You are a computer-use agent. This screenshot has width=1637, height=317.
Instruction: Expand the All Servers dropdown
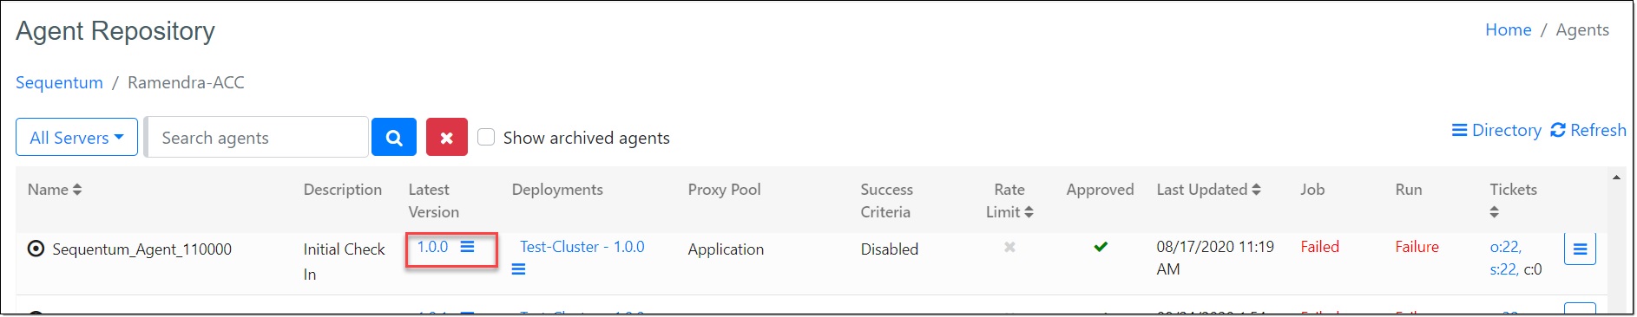pyautogui.click(x=76, y=138)
